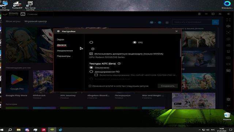The width and height of the screenshot is (234, 132).
Task: Show hidden system tray icons
Action: 200,130
